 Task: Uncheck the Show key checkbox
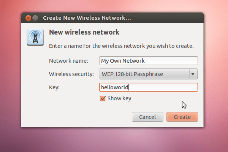pyautogui.click(x=103, y=98)
